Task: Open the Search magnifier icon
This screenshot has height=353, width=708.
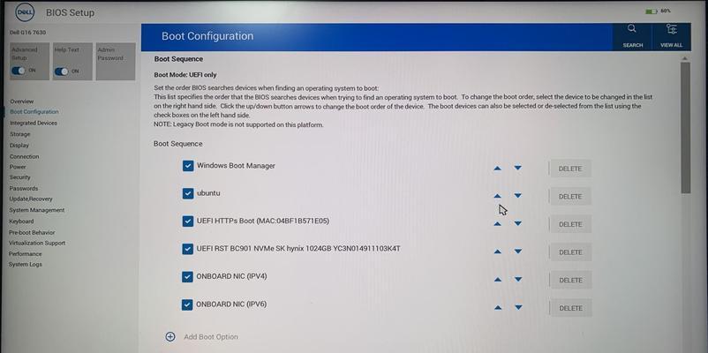Action: 632,29
